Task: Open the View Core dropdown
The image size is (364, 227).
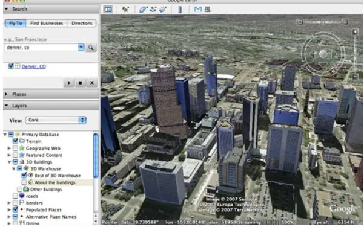Action: pyautogui.click(x=56, y=120)
